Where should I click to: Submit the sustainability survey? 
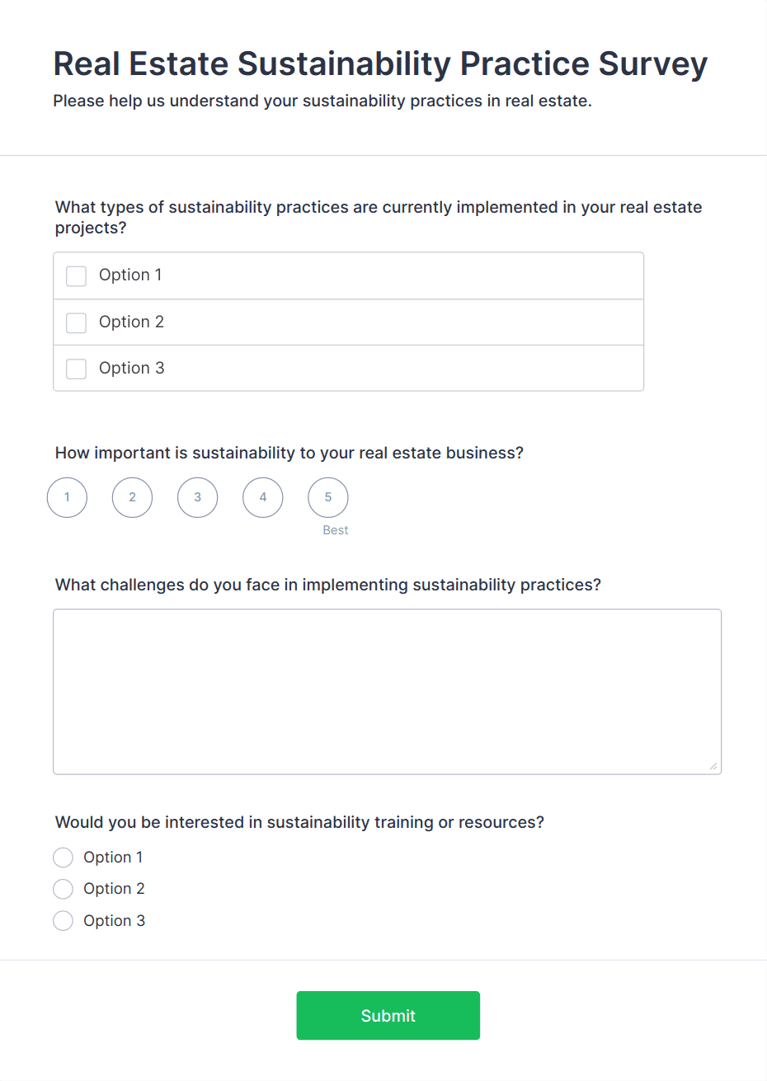[388, 1015]
